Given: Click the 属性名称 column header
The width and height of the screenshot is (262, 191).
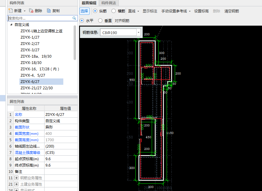Looking at the screenshot, I should click(29, 108).
